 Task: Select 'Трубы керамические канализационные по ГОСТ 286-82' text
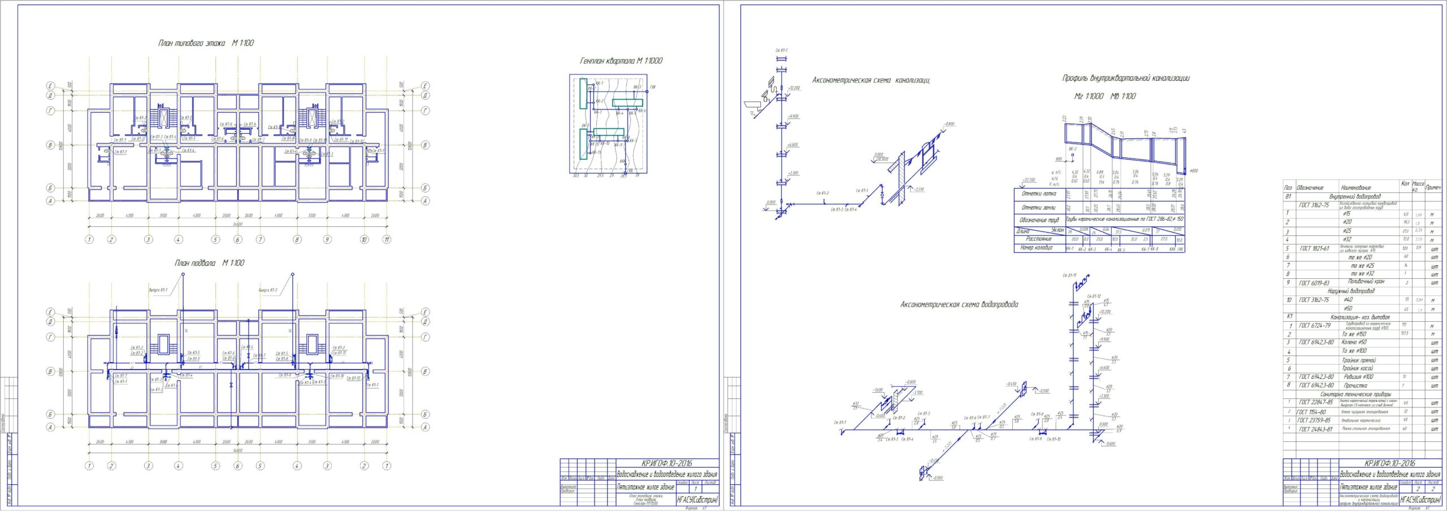click(x=1124, y=219)
